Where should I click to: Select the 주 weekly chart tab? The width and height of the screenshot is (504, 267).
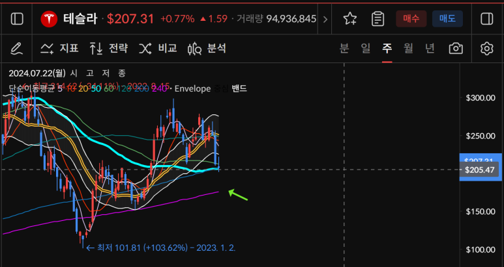[387, 48]
